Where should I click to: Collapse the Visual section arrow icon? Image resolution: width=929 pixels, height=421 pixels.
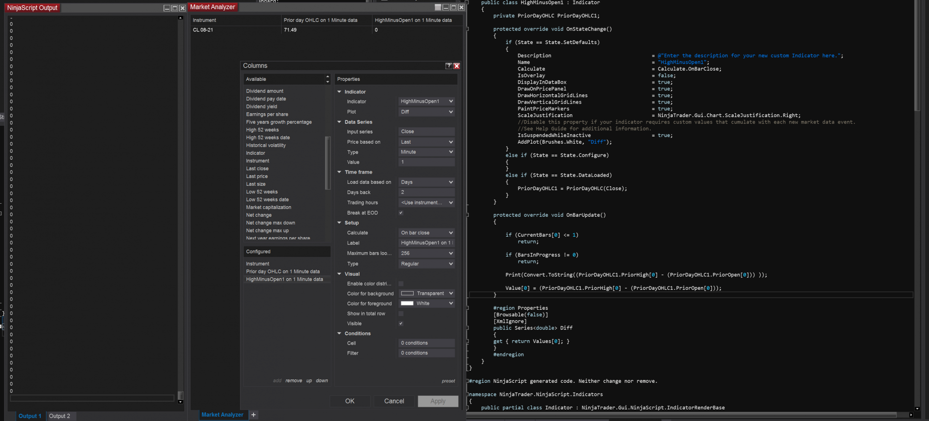coord(339,274)
